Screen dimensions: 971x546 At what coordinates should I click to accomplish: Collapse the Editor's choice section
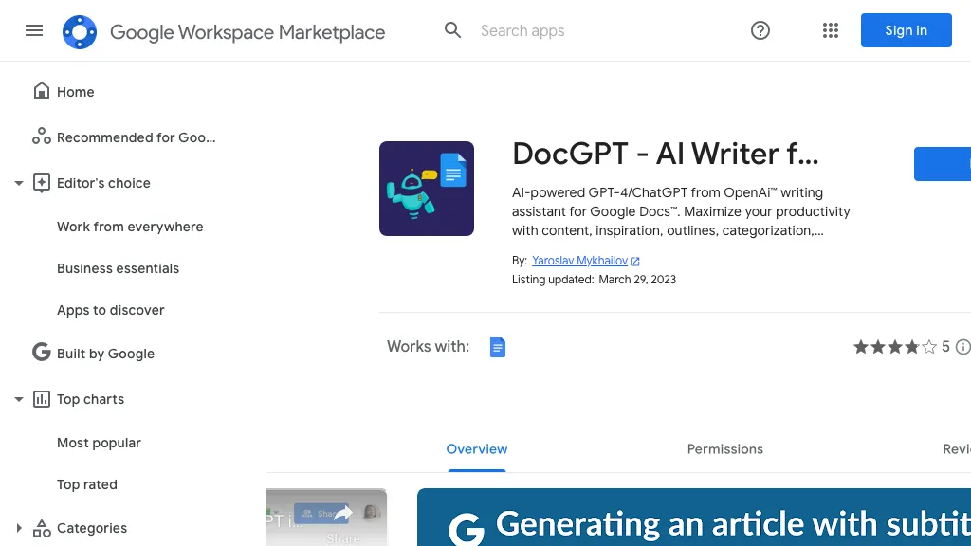click(19, 183)
